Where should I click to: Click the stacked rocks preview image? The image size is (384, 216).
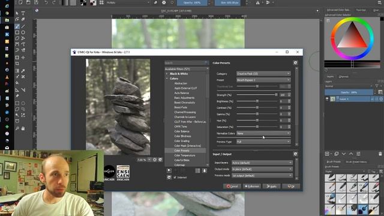118,107
